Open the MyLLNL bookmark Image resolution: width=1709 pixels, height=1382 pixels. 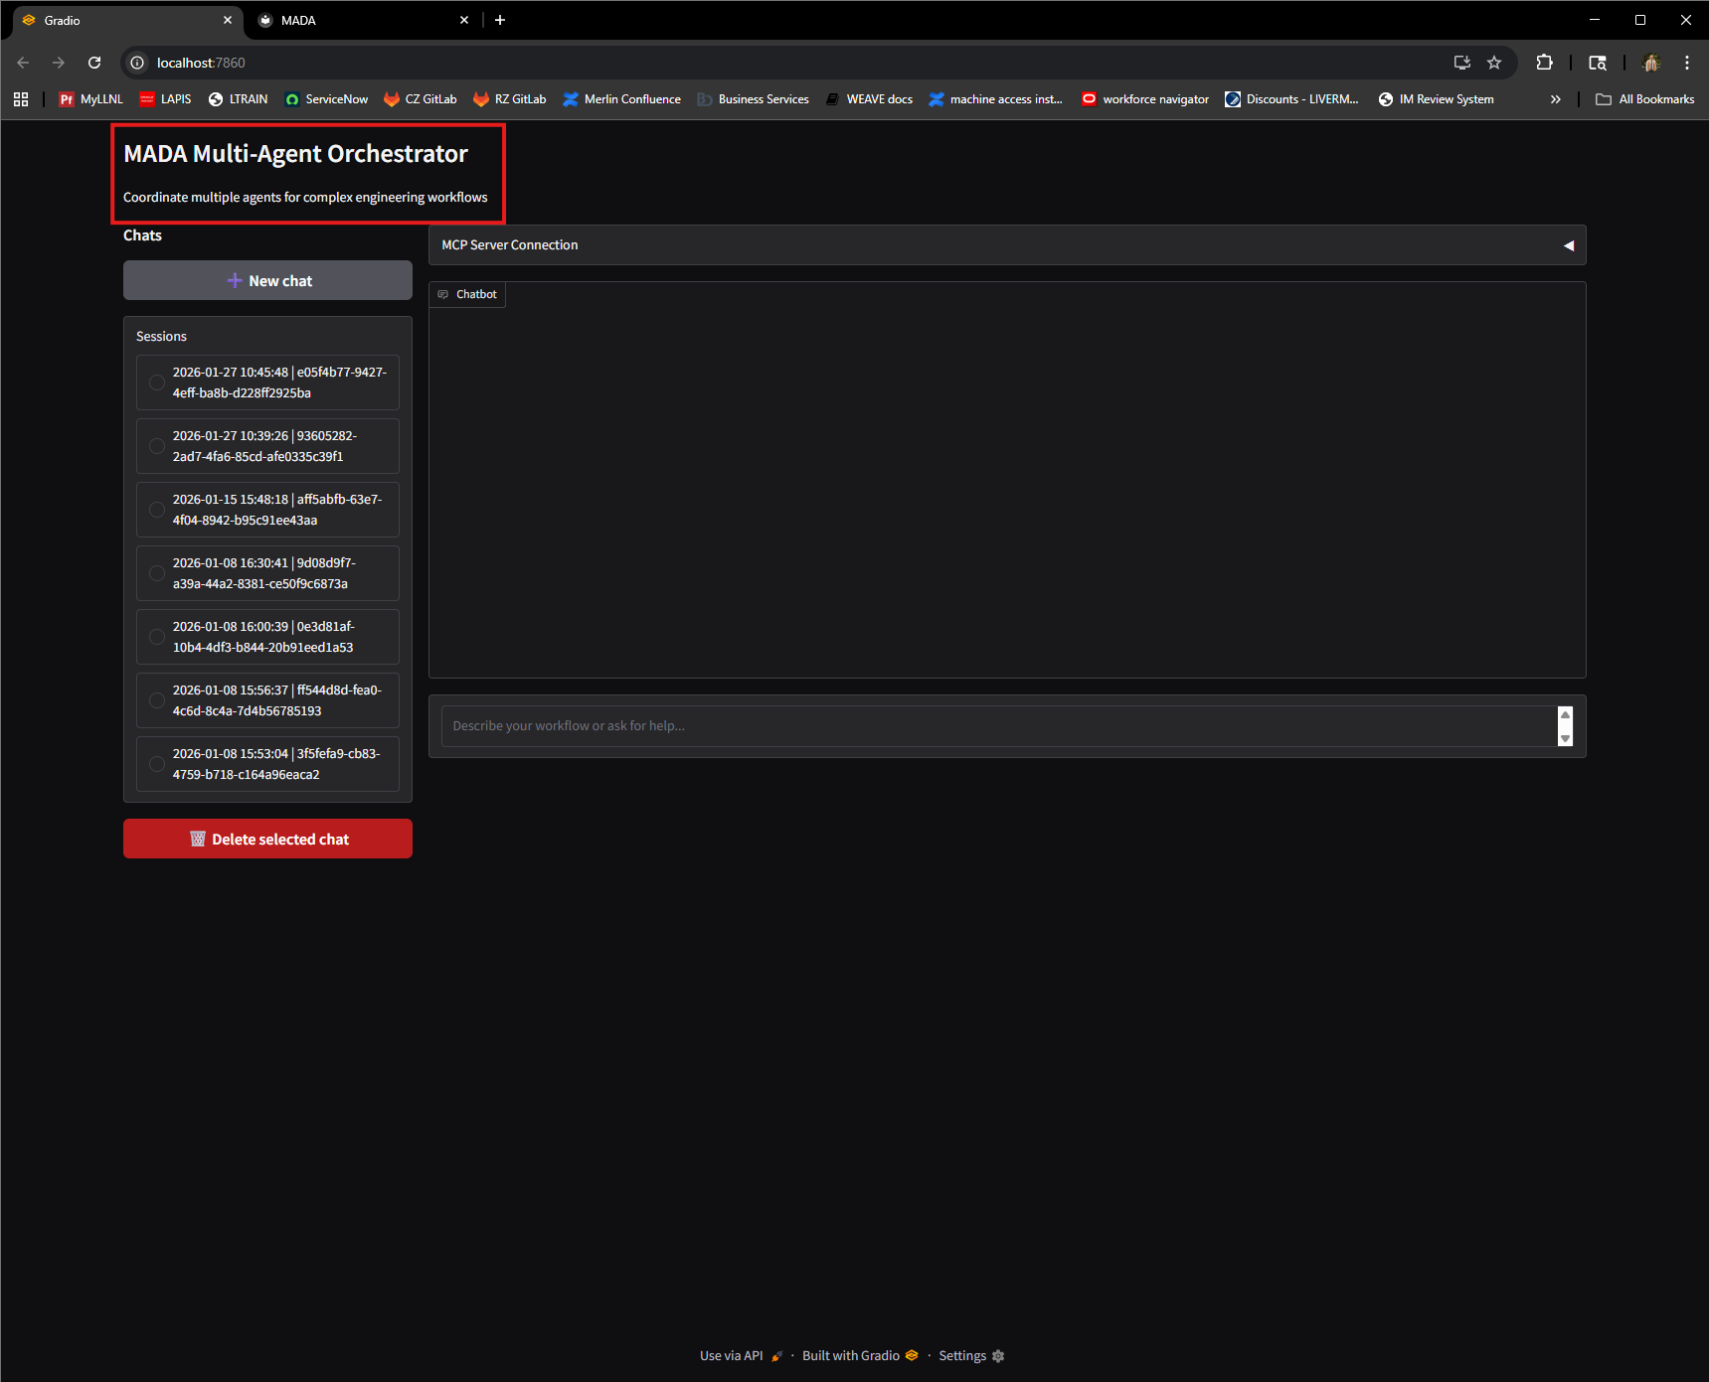click(x=91, y=99)
